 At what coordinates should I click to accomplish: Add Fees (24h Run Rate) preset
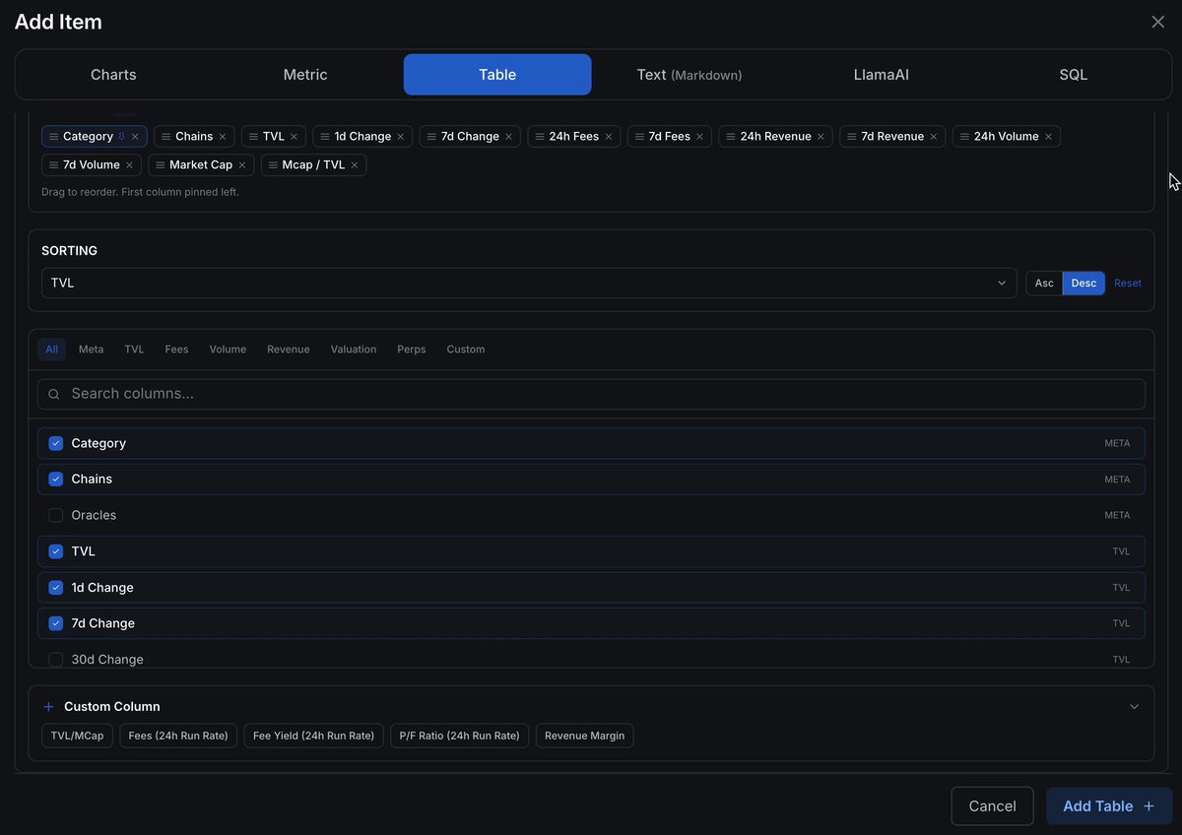178,736
